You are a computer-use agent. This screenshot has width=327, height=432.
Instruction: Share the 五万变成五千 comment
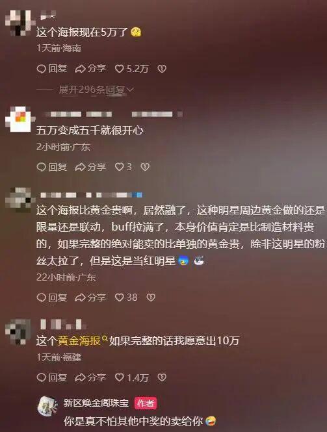(x=90, y=167)
